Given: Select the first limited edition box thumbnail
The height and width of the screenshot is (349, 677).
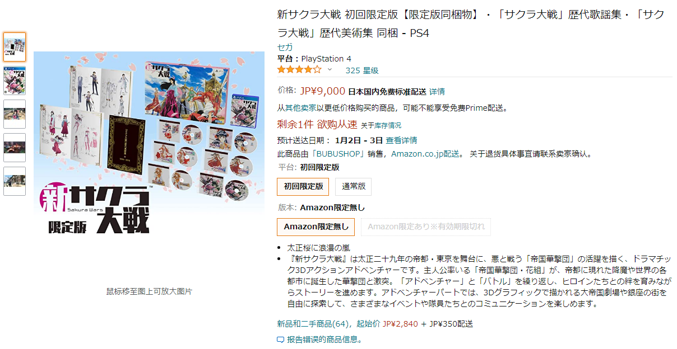Looking at the screenshot, I should pos(15,47).
